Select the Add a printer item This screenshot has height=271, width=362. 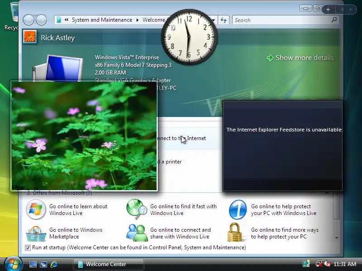[x=169, y=162]
